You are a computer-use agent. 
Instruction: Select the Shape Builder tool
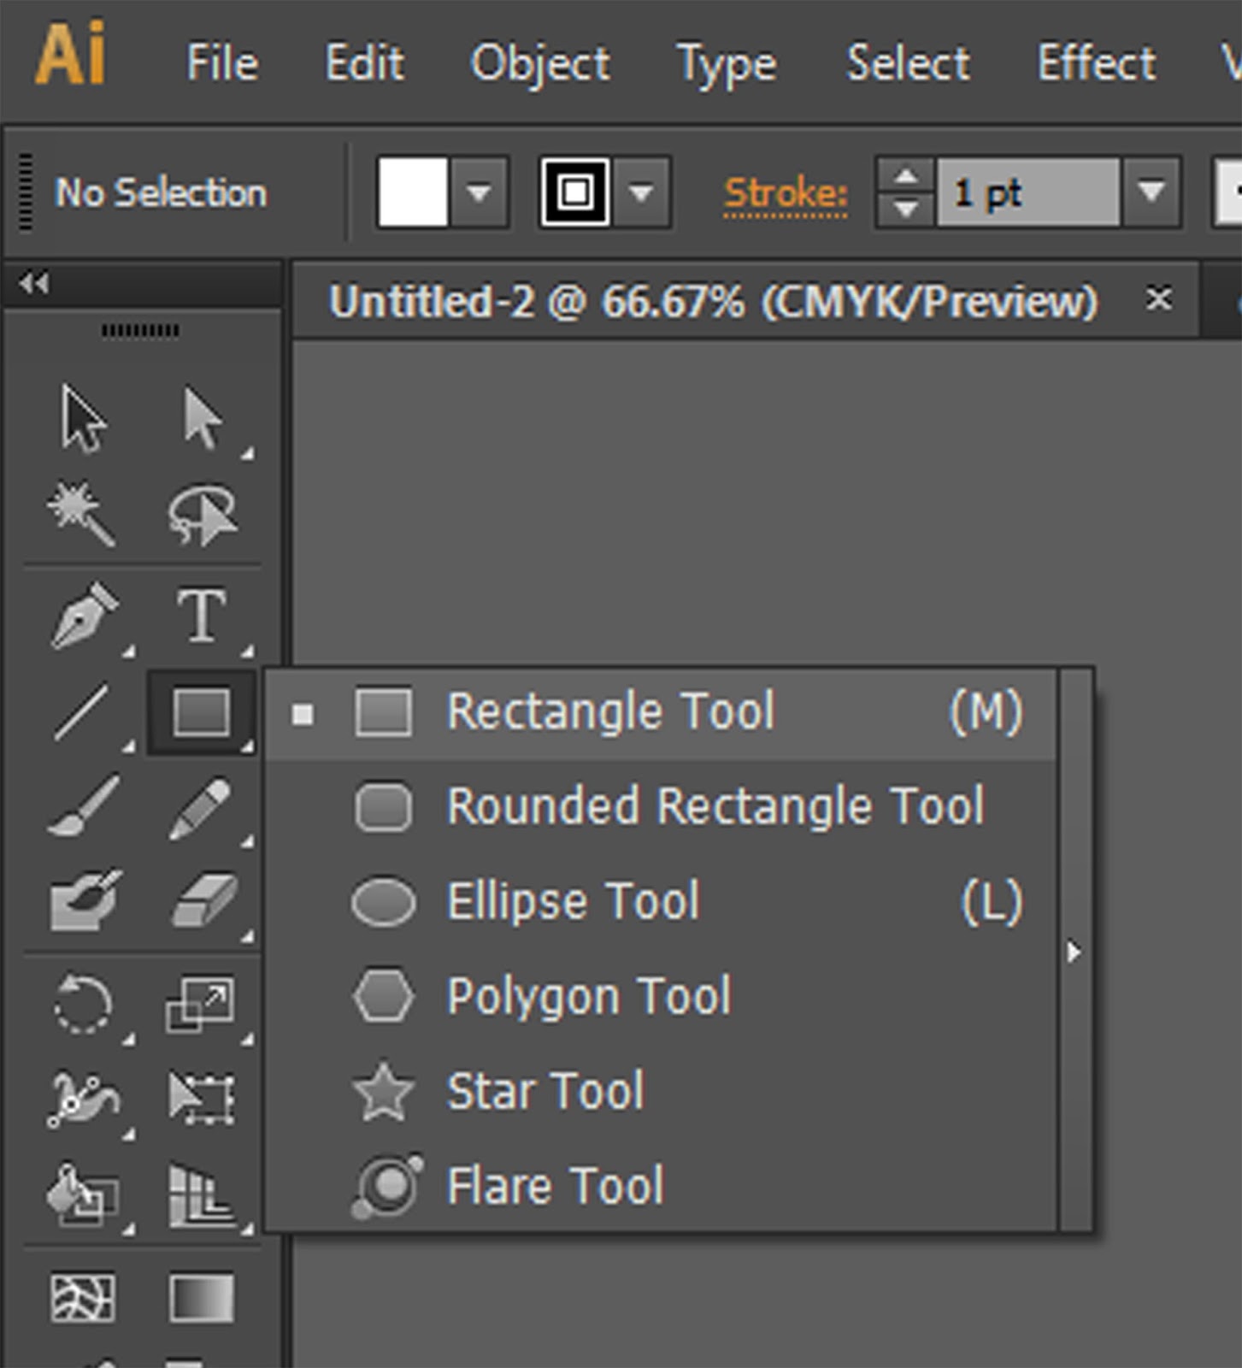(x=82, y=1194)
